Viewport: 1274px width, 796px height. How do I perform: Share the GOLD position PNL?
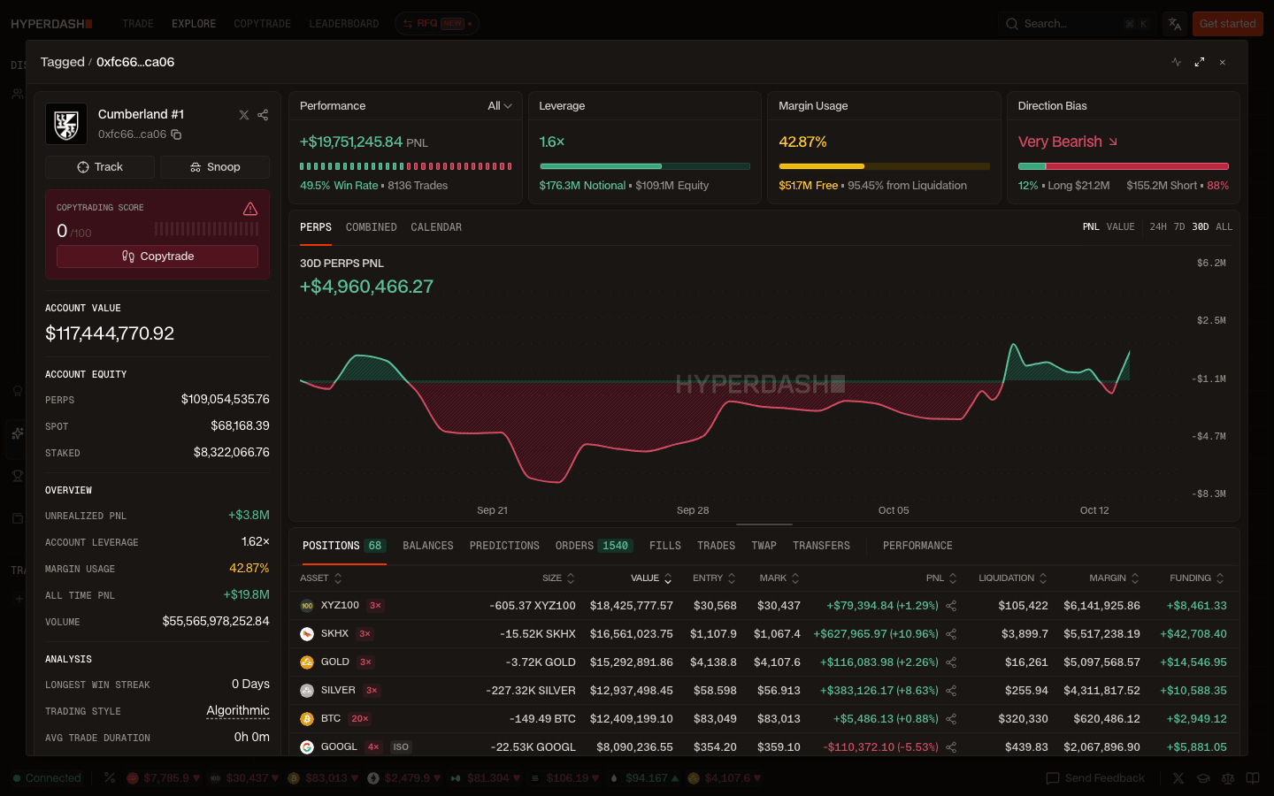coord(952,662)
